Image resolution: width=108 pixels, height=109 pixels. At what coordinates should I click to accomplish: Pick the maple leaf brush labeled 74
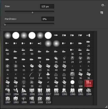click(x=48, y=76)
